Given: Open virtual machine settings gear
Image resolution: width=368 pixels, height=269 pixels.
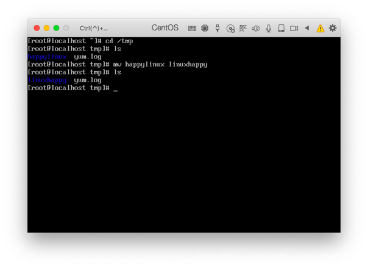Looking at the screenshot, I should tap(333, 28).
